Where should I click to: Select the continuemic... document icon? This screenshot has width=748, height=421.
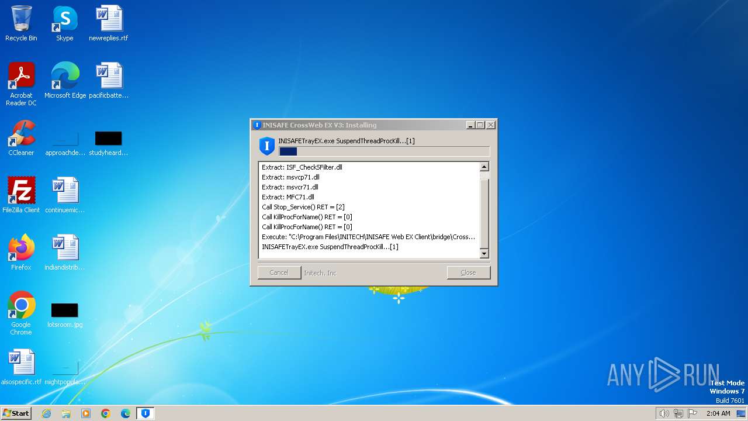click(65, 195)
